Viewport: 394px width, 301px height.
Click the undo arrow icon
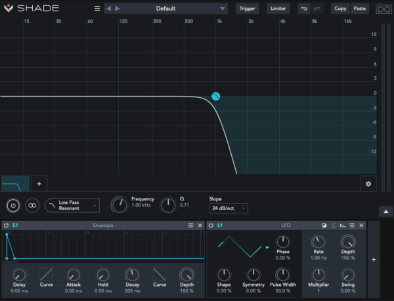tap(304, 9)
